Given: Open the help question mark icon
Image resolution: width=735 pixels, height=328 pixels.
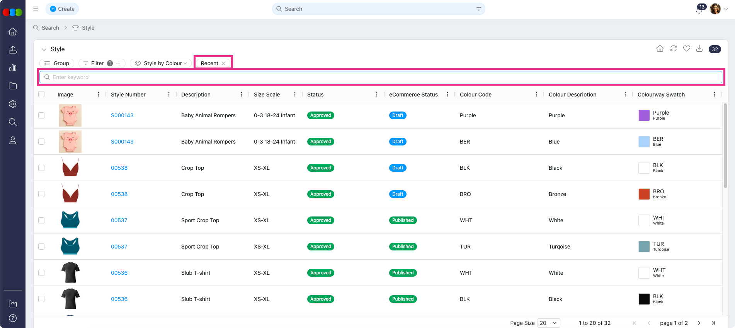Looking at the screenshot, I should [13, 318].
